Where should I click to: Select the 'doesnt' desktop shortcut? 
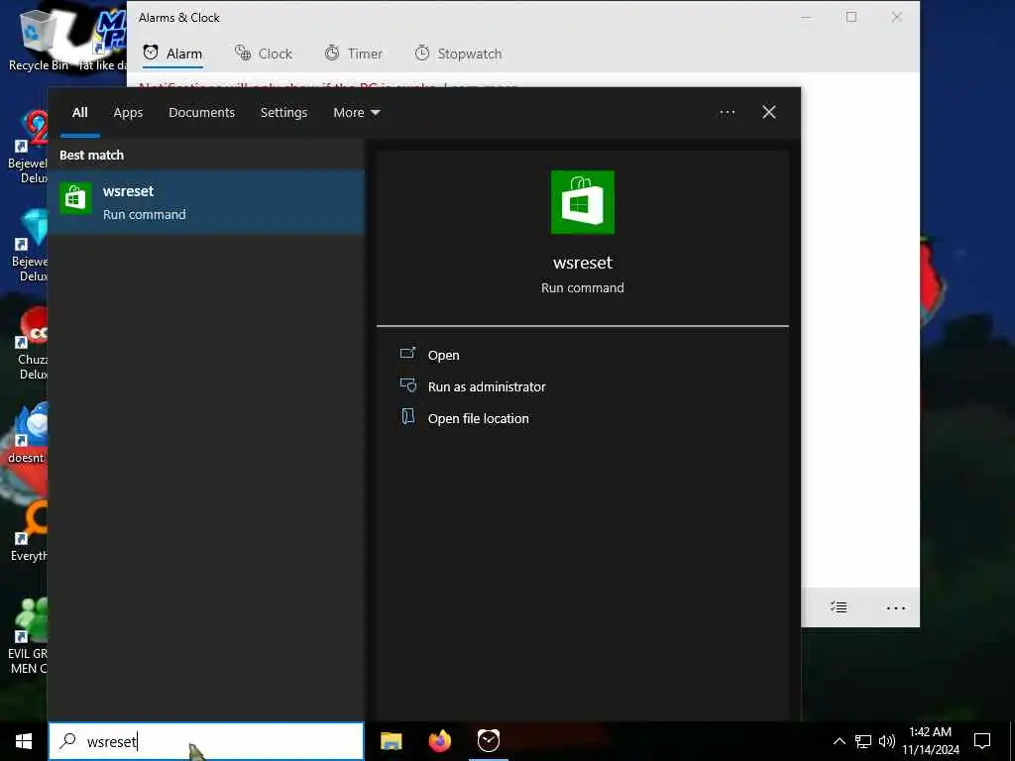tap(27, 434)
